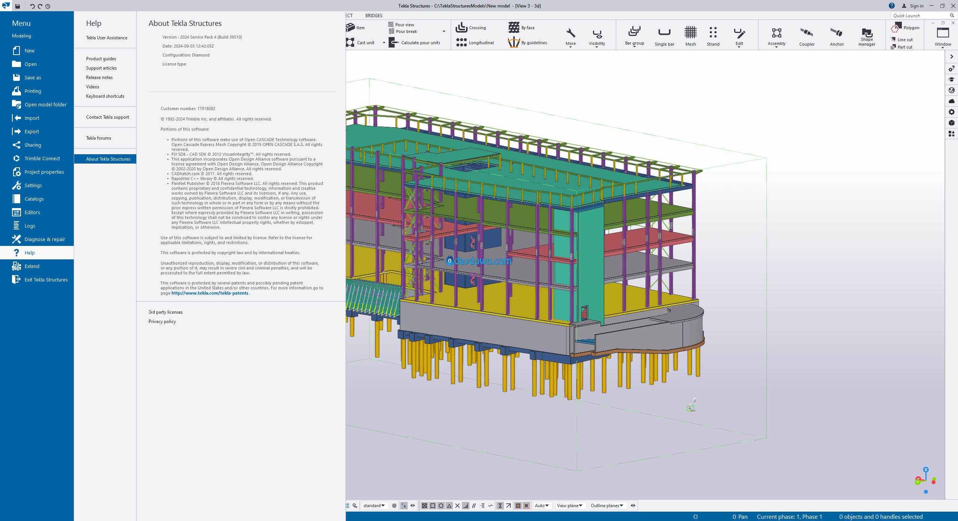The width and height of the screenshot is (958, 521).
Task: Click the Quick Launch search field
Action: (920, 16)
